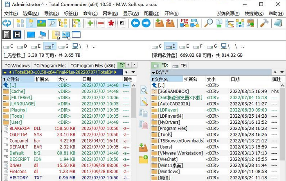Click middle bar view (magnifier) icon
The width and height of the screenshot is (286, 181).
[x=144, y=91]
